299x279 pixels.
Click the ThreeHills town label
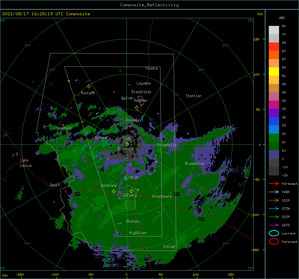[166, 145]
